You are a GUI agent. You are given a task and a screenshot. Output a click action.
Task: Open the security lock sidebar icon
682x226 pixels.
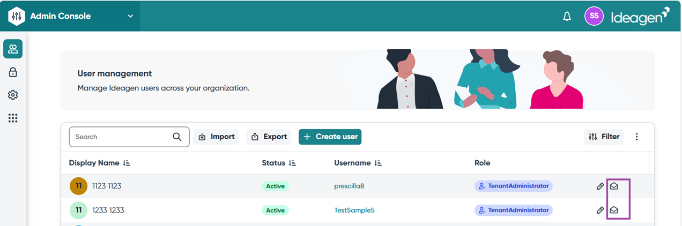pos(13,72)
